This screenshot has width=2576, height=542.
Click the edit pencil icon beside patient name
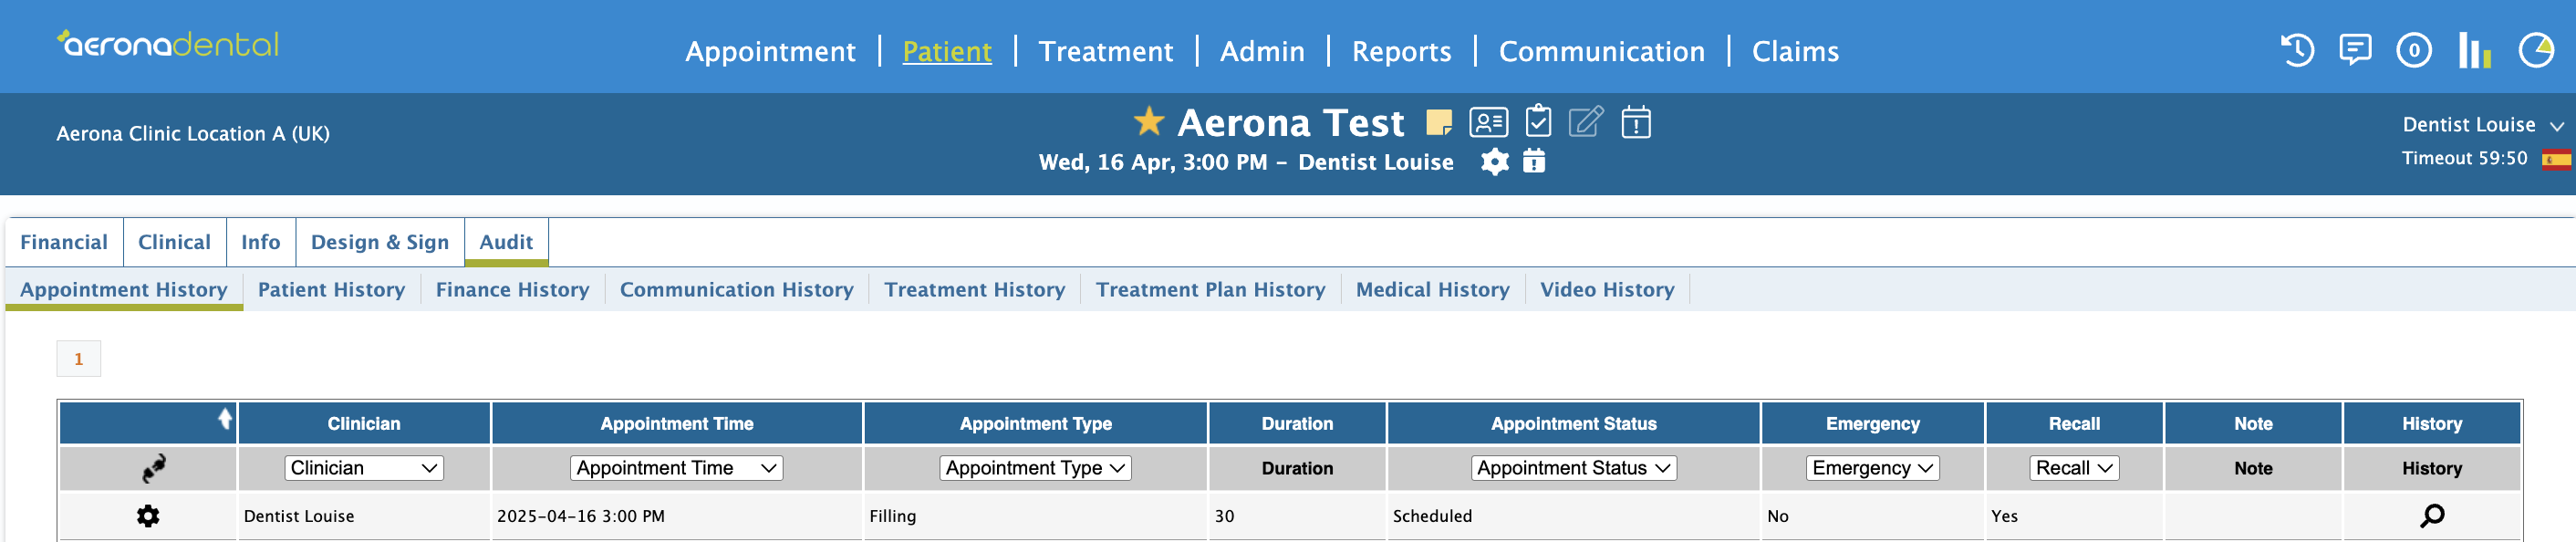coord(1586,122)
